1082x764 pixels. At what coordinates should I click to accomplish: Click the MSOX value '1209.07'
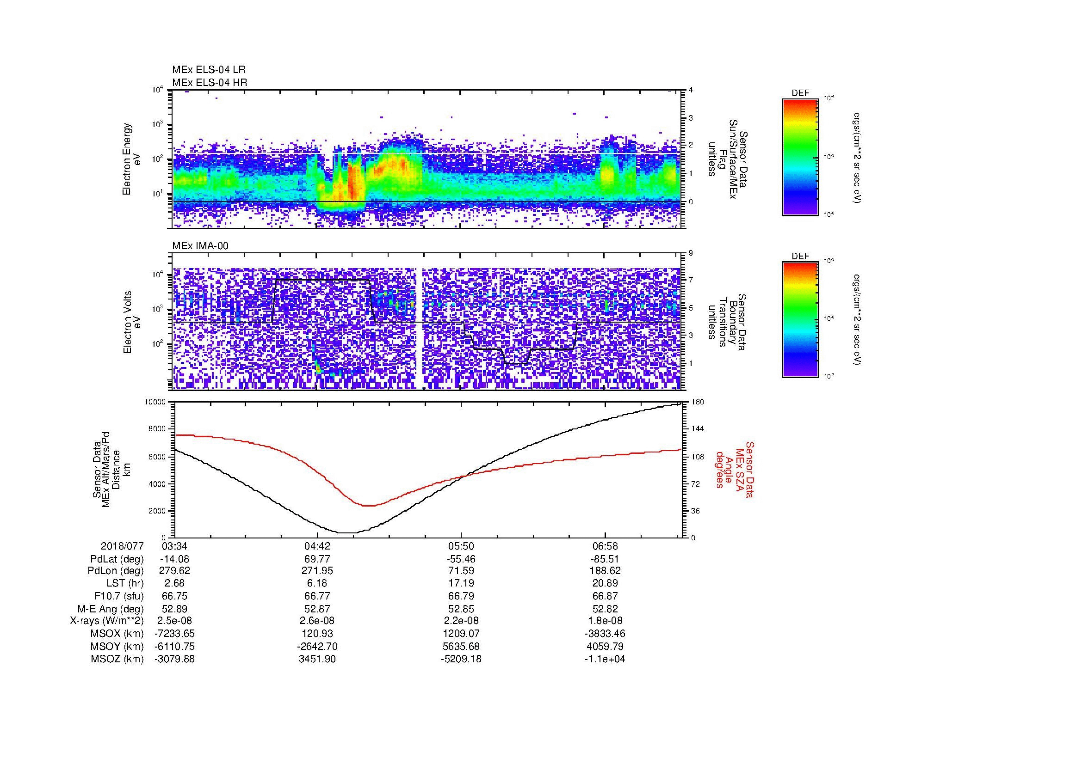[461, 634]
